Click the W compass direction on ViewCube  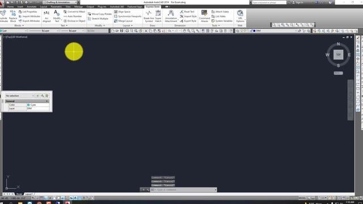click(x=327, y=55)
